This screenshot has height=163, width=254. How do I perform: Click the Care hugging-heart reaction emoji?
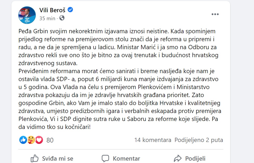click(31, 140)
